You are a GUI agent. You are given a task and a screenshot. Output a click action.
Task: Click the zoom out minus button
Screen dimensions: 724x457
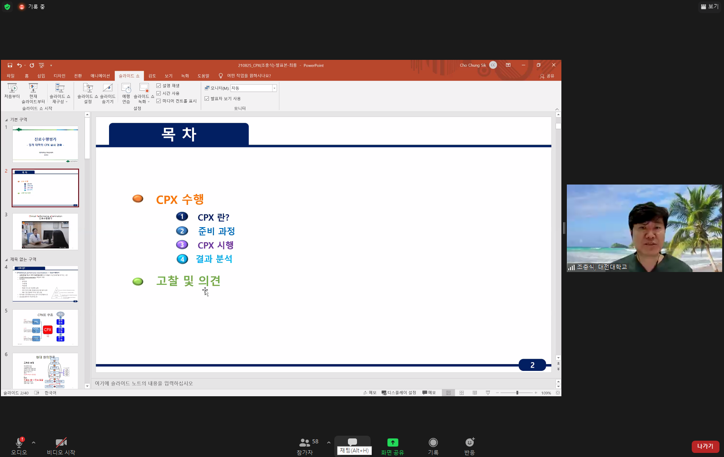point(497,393)
